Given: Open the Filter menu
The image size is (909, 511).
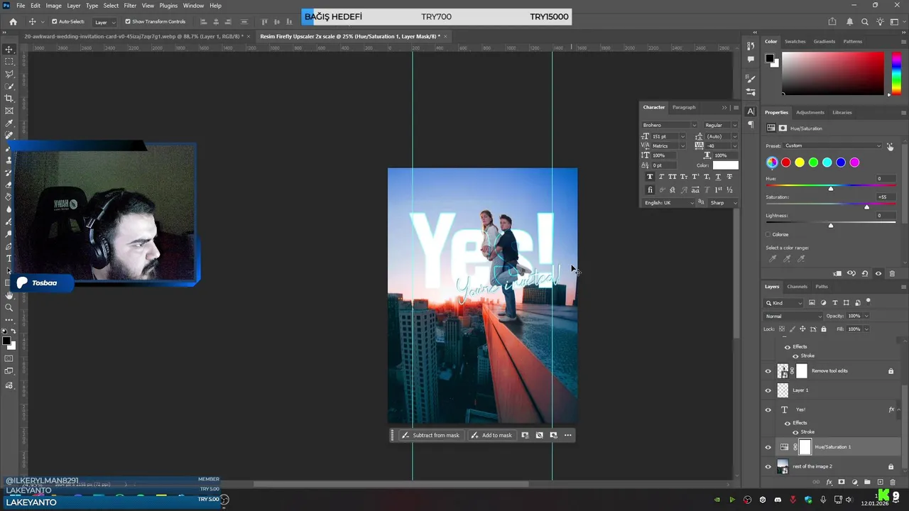Looking at the screenshot, I should pos(130,6).
